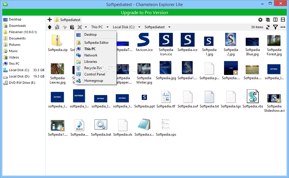Image resolution: width=289 pixels, height=178 pixels.
Task: Choose Control Panel in dropdown menu
Action: click(x=96, y=74)
